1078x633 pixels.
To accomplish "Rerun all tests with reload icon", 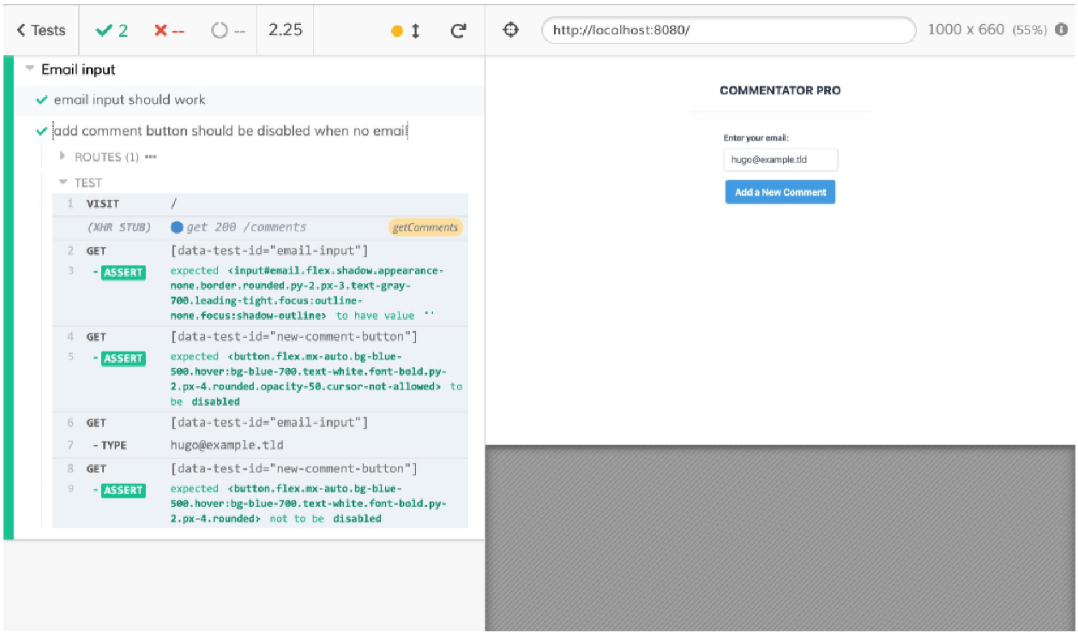I will (458, 31).
